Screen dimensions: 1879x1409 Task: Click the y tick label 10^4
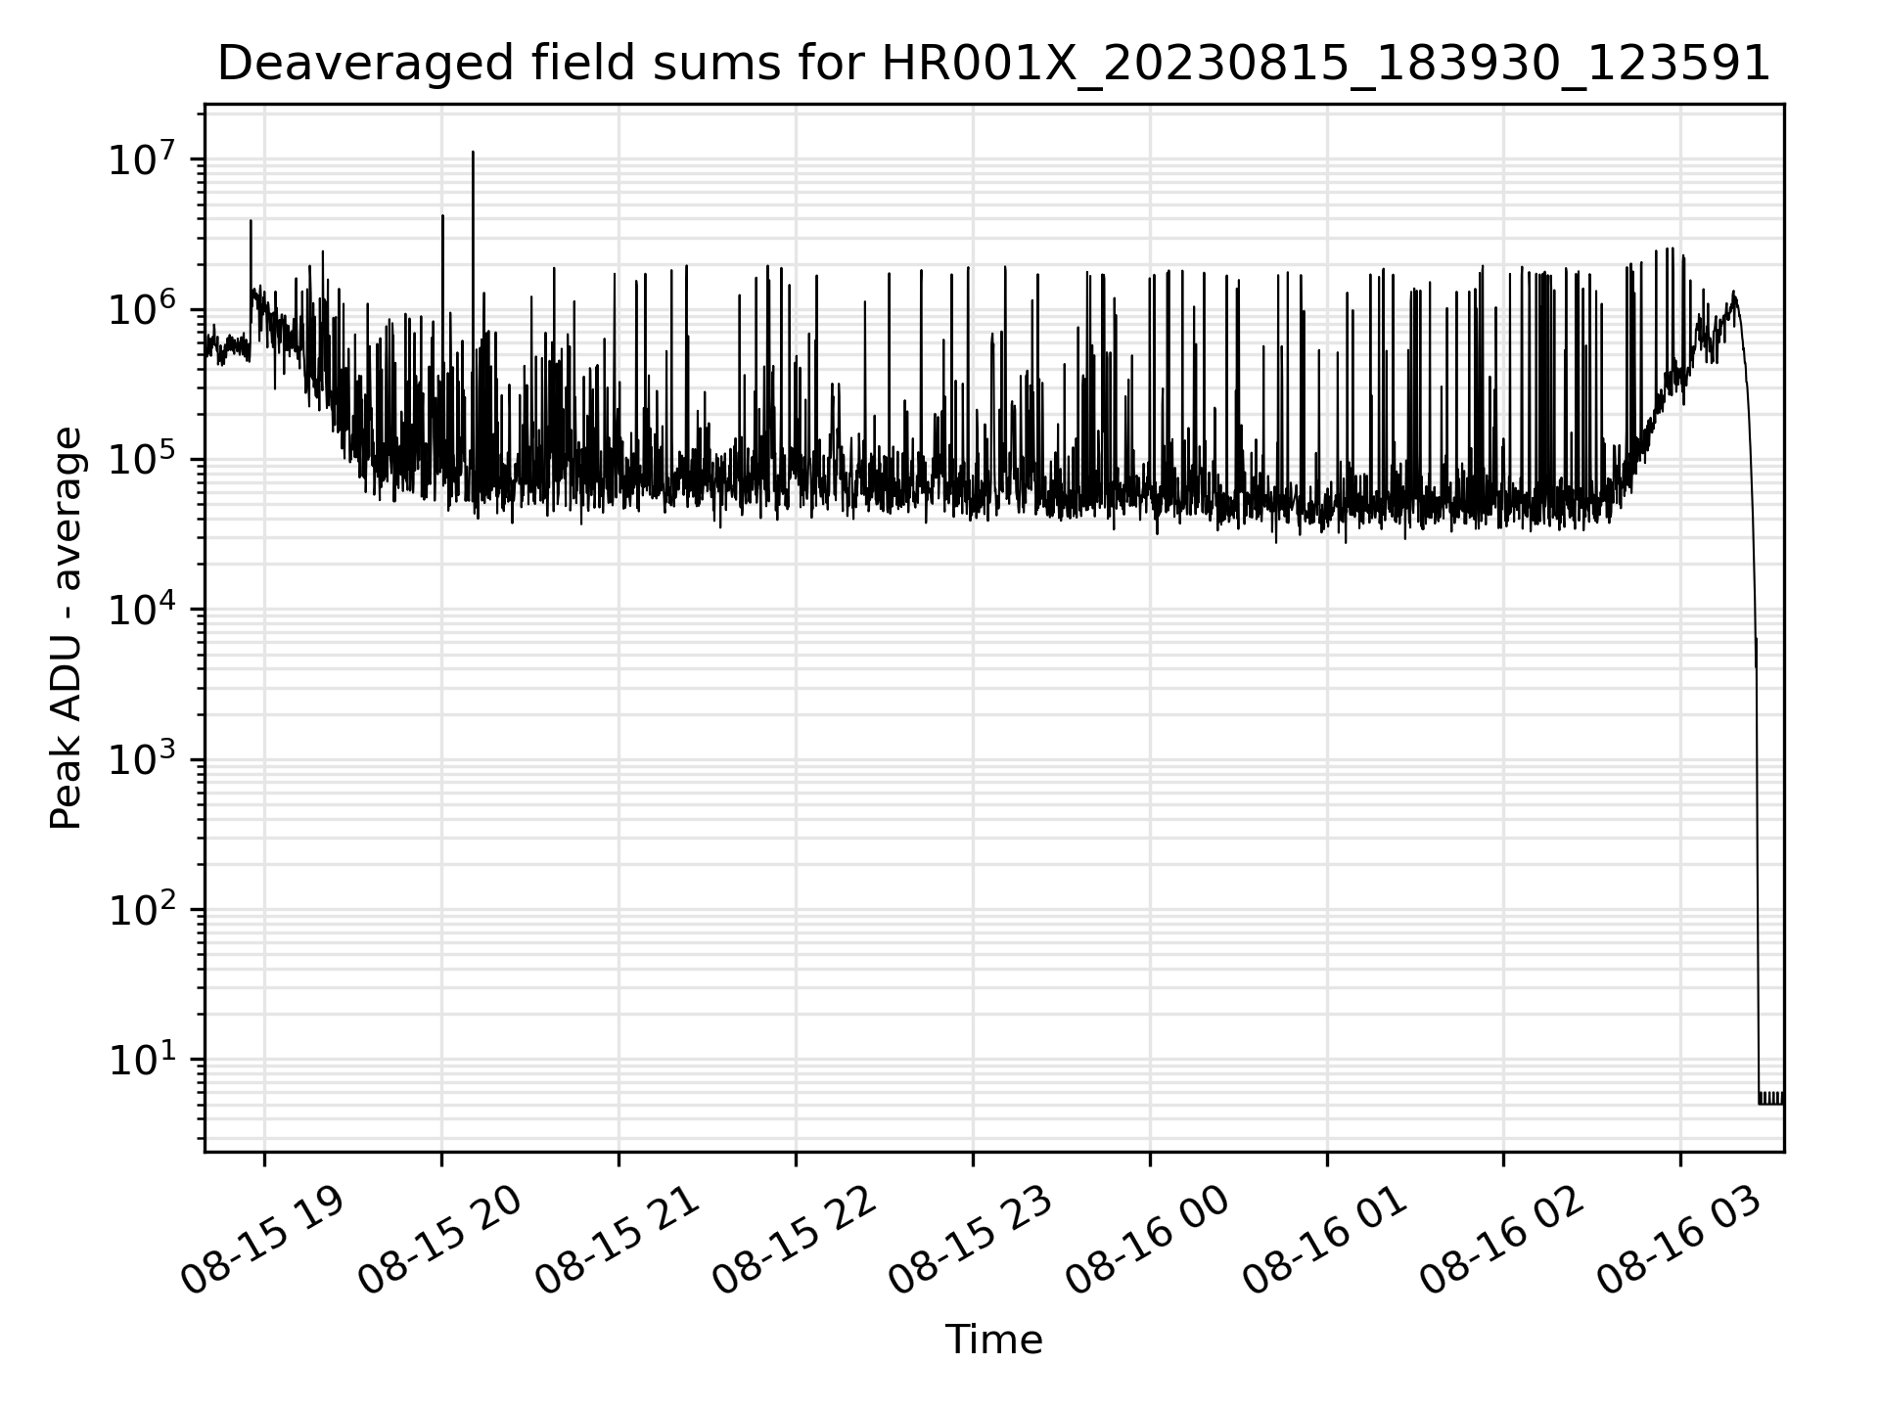(x=141, y=609)
